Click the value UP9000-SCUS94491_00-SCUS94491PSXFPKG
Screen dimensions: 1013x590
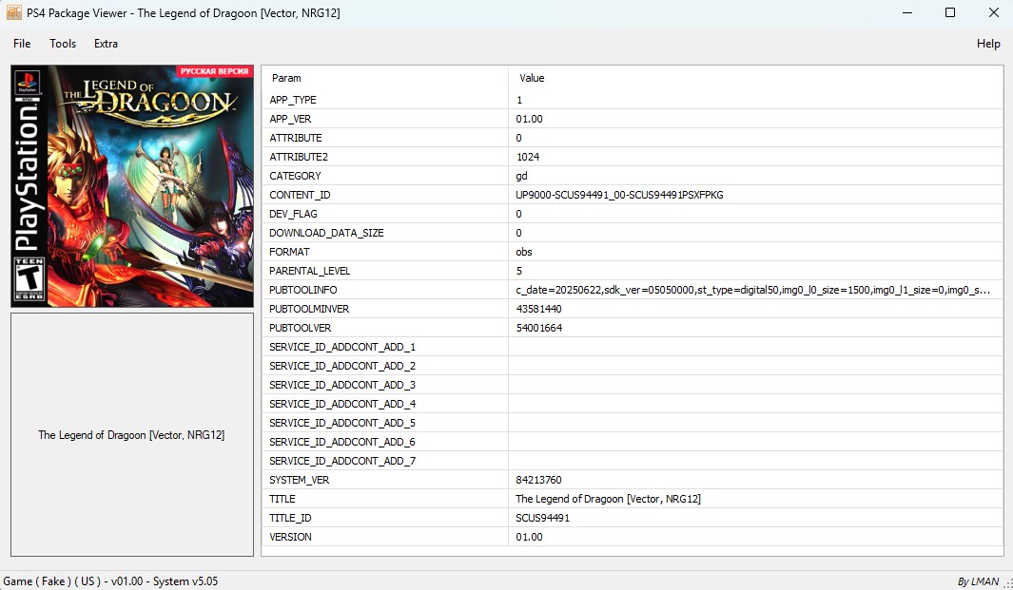click(619, 195)
